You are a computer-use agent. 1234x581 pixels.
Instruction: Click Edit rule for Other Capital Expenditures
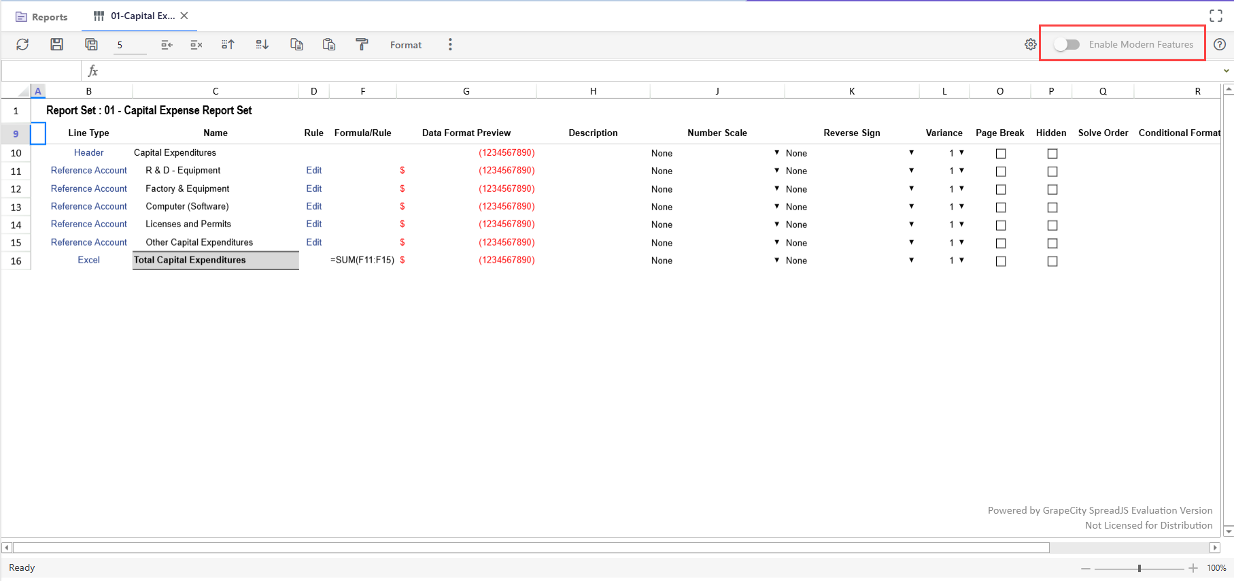point(313,242)
